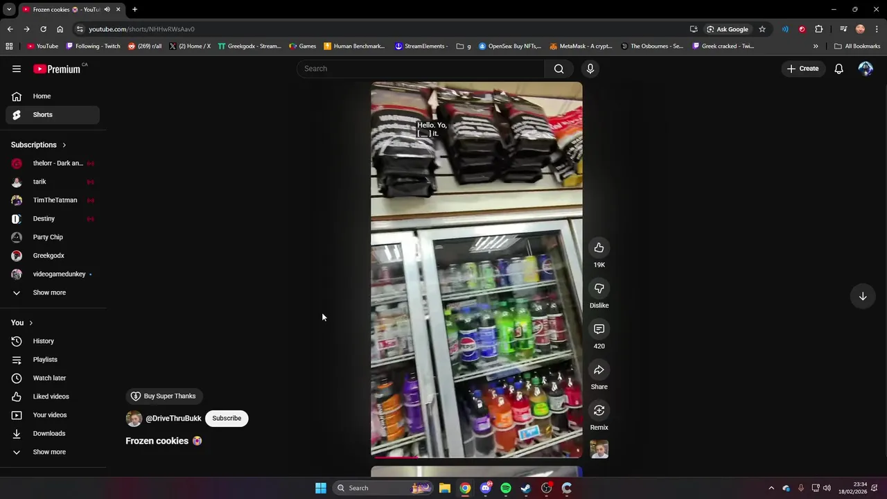Image resolution: width=887 pixels, height=499 pixels.
Task: Click the search magnifier button
Action: coord(559,69)
